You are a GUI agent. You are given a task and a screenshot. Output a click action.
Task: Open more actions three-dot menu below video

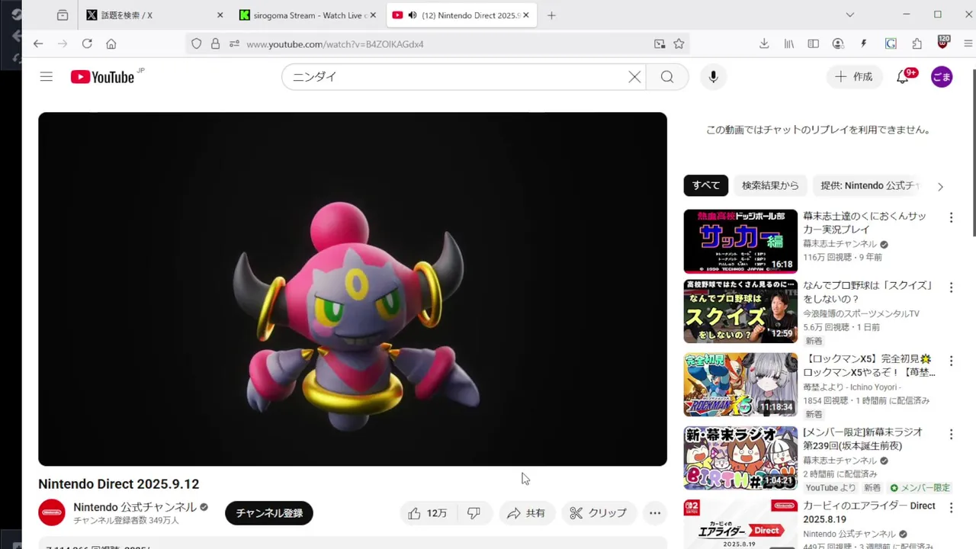point(655,513)
